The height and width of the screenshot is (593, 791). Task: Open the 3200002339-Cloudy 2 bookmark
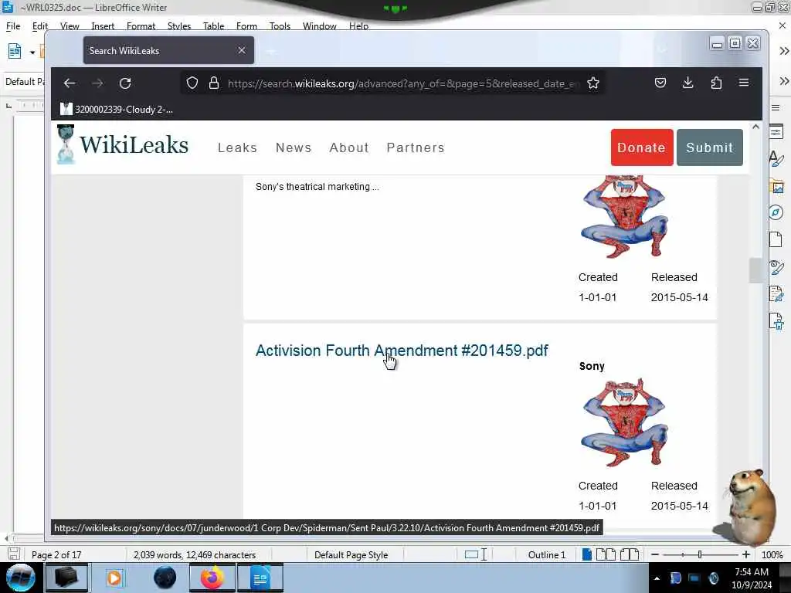pyautogui.click(x=117, y=110)
